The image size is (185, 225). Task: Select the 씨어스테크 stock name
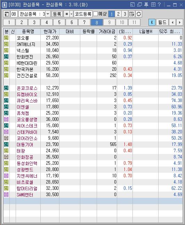click(x=27, y=126)
